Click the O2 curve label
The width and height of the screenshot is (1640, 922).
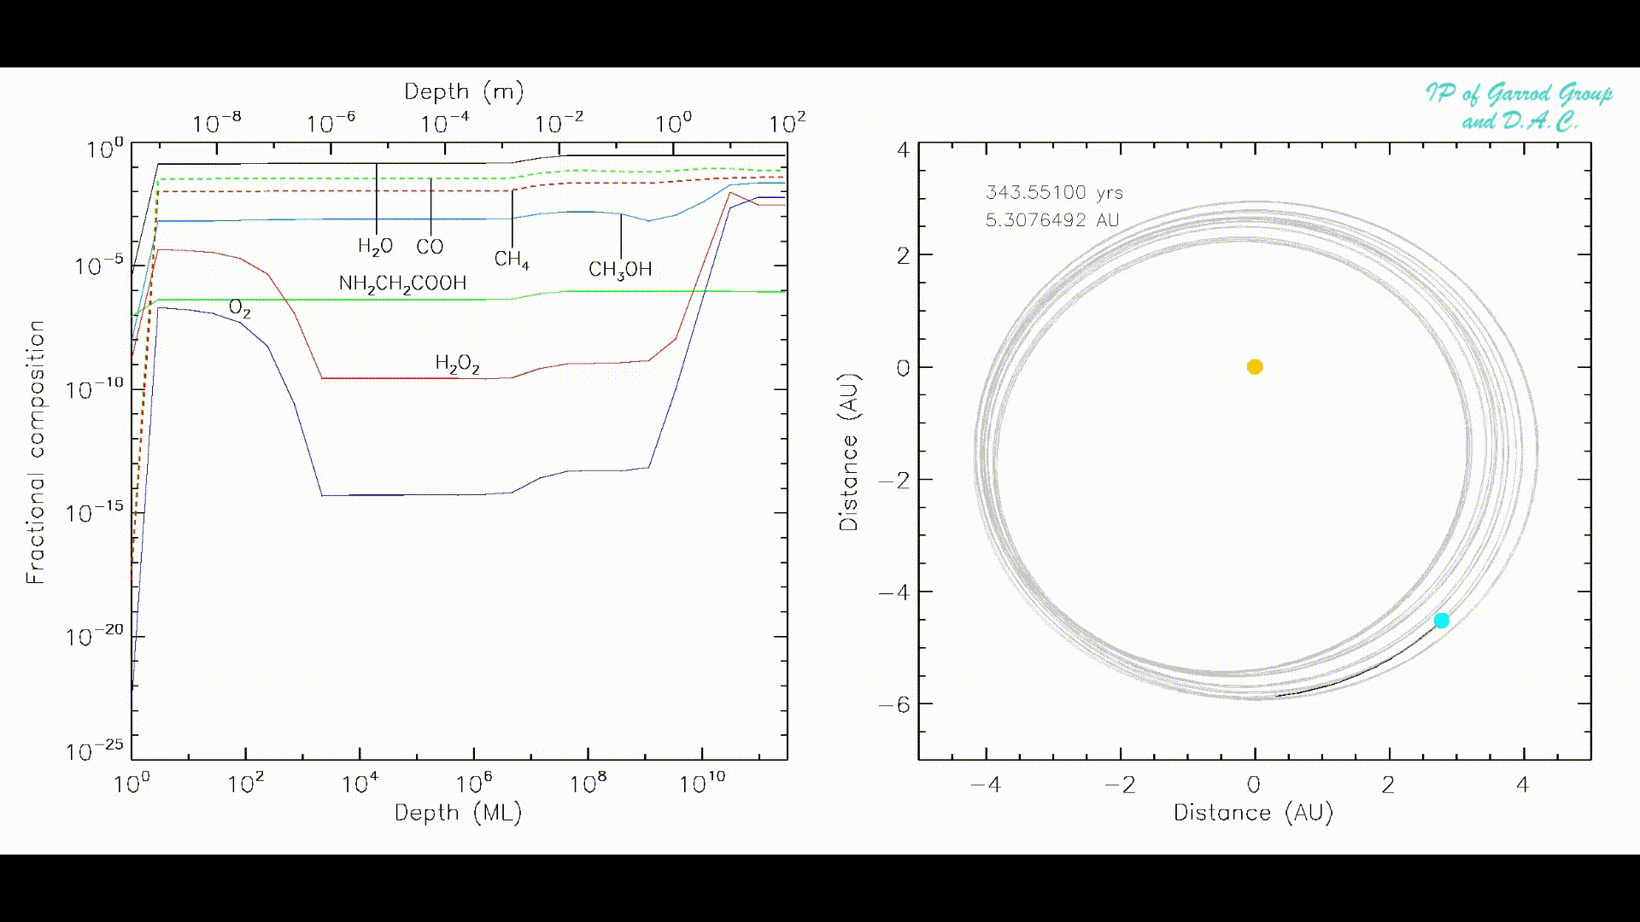click(x=239, y=308)
